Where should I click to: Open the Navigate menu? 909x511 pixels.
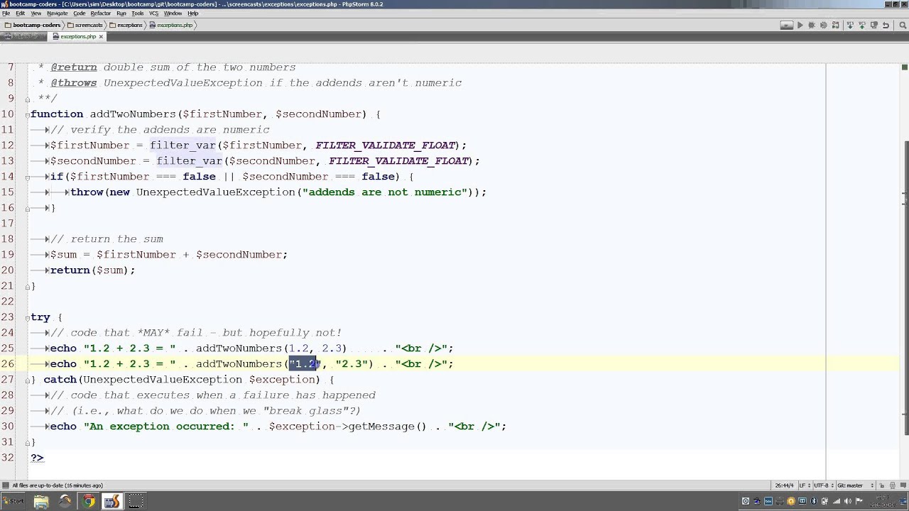[x=57, y=13]
